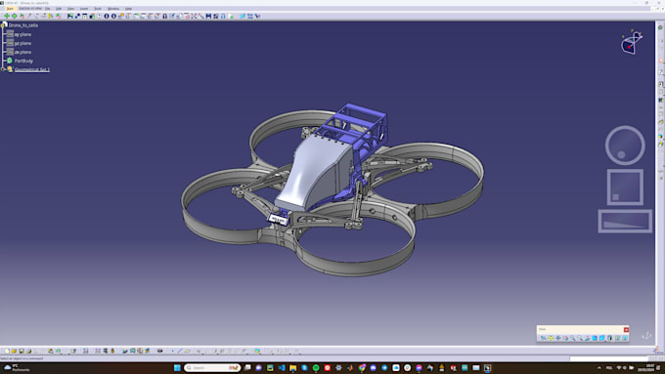The width and height of the screenshot is (665, 374).
Task: Open the File menu
Action: (x=48, y=9)
